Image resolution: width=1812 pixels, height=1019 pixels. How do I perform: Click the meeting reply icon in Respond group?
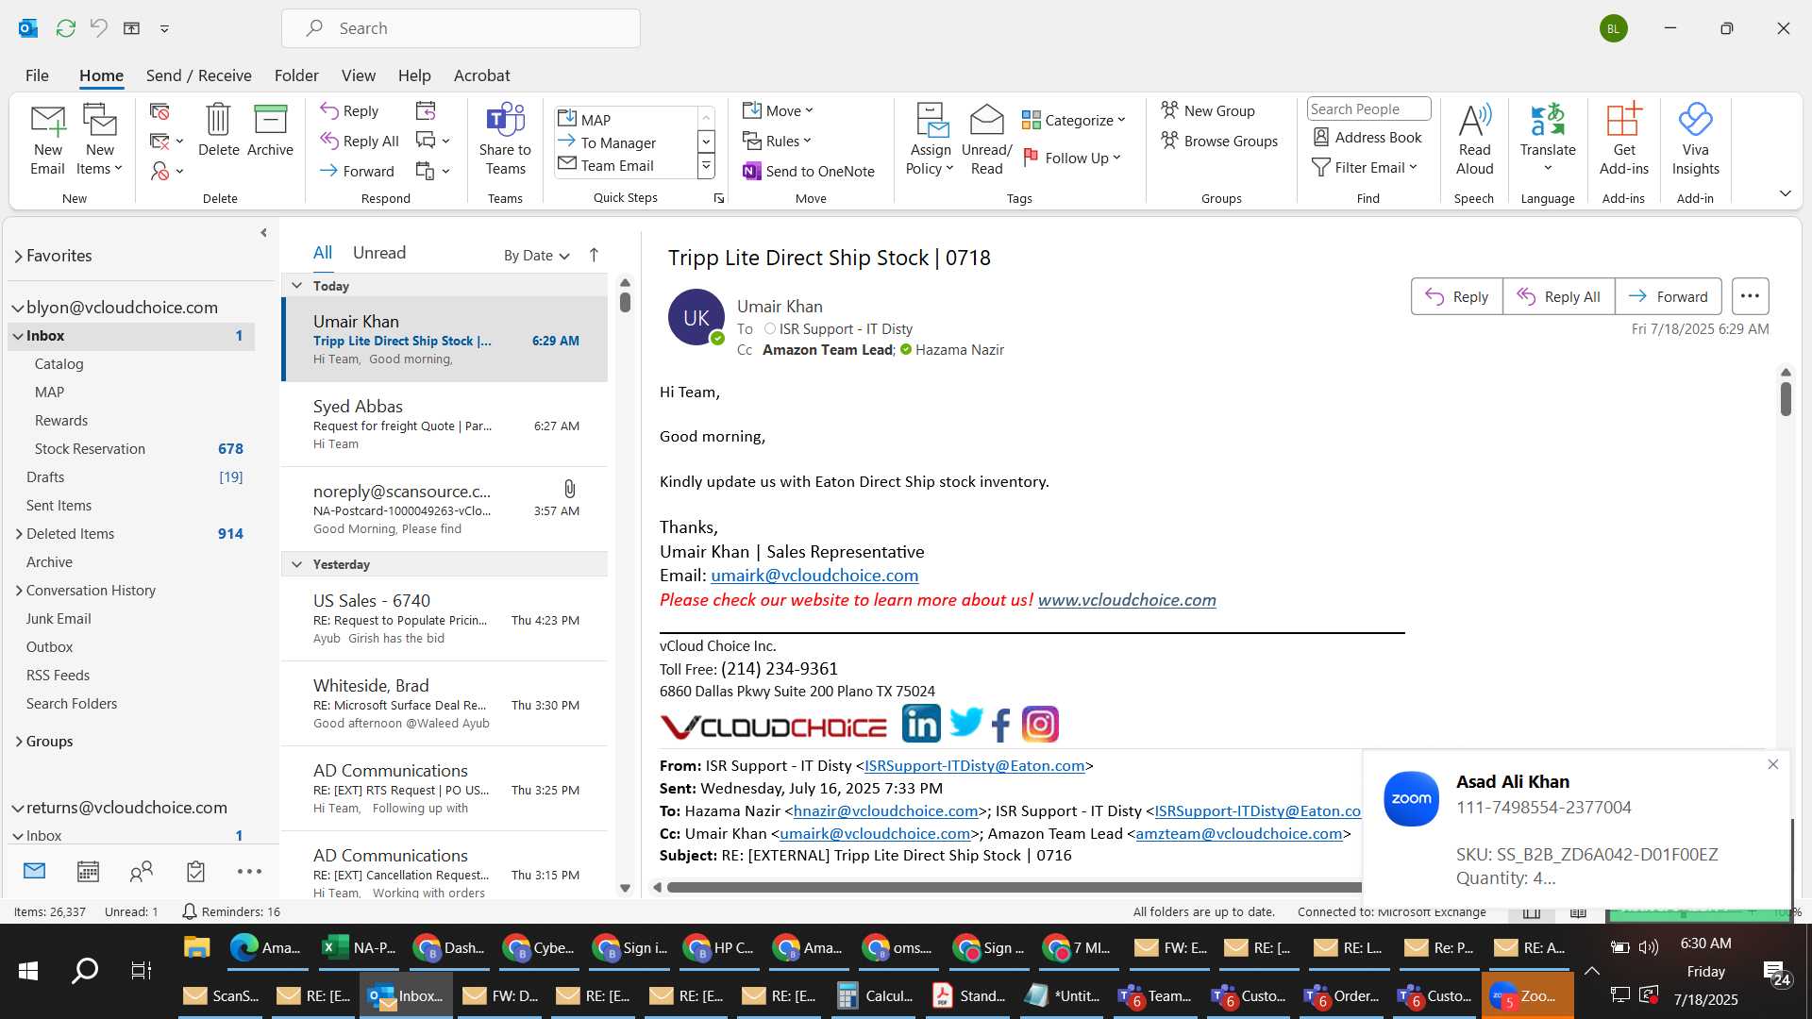point(426,111)
